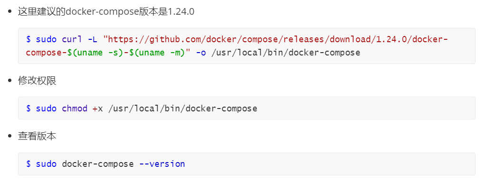This screenshot has width=493, height=182.
Task: Click the blue '--version' flag
Action: (x=162, y=164)
